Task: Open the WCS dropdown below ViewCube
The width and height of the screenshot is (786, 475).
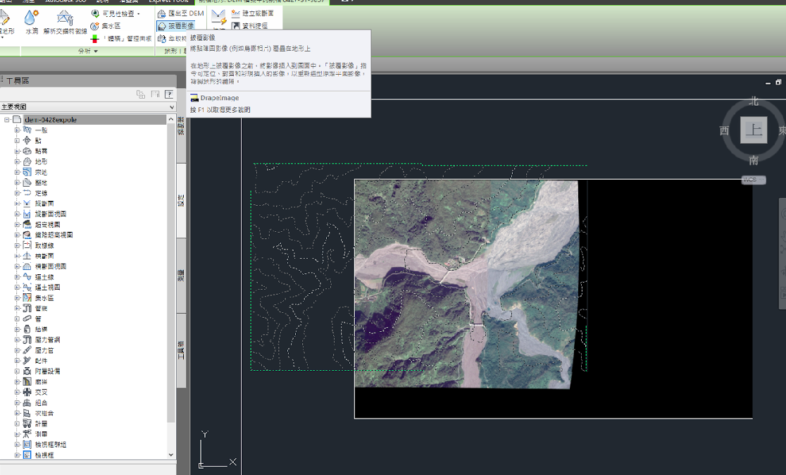Action: coord(754,180)
